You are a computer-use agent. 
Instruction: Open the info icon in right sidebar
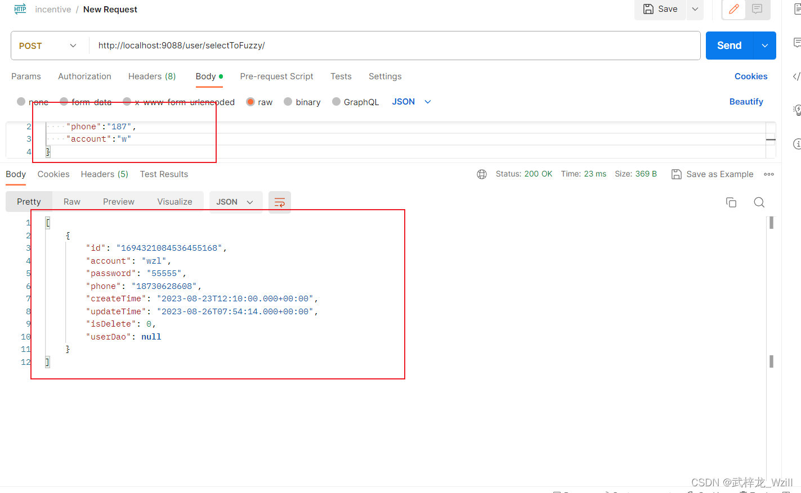coord(796,144)
